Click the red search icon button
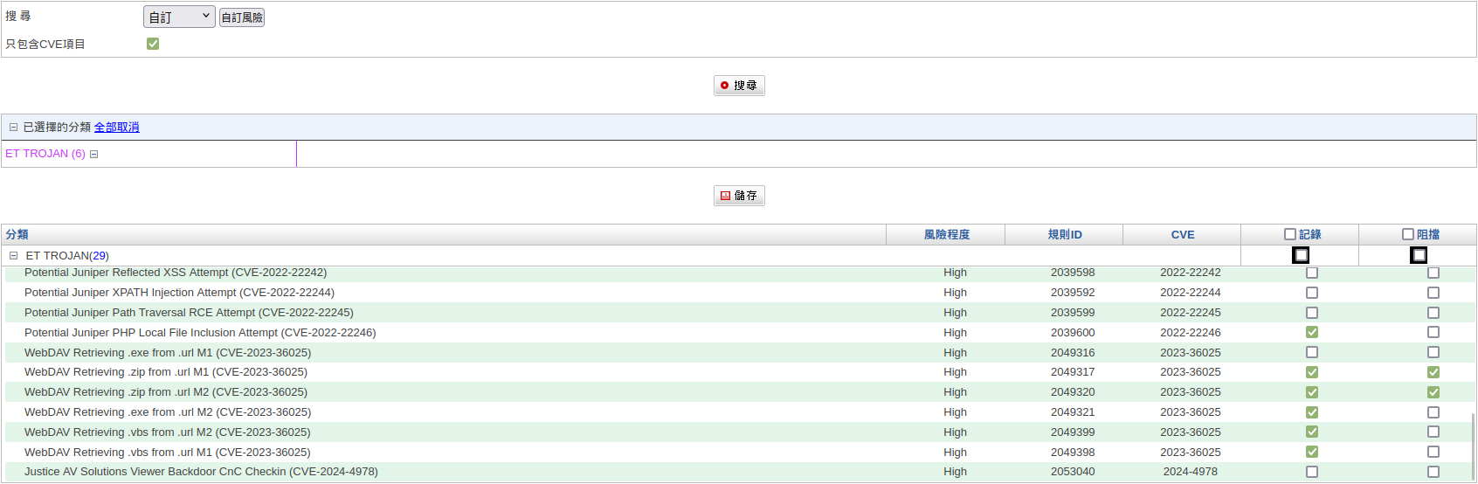 pyautogui.click(x=739, y=86)
